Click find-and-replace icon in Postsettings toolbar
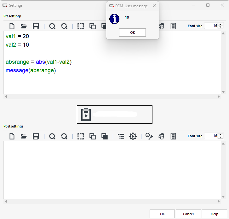Image resolution: width=229 pixels, height=219 pixels. (64, 136)
